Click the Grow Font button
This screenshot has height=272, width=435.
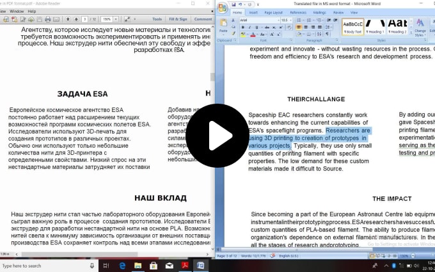click(272, 35)
